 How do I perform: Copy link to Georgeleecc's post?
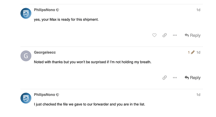click(165, 78)
